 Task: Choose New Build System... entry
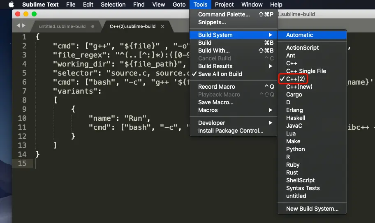pos(312,209)
